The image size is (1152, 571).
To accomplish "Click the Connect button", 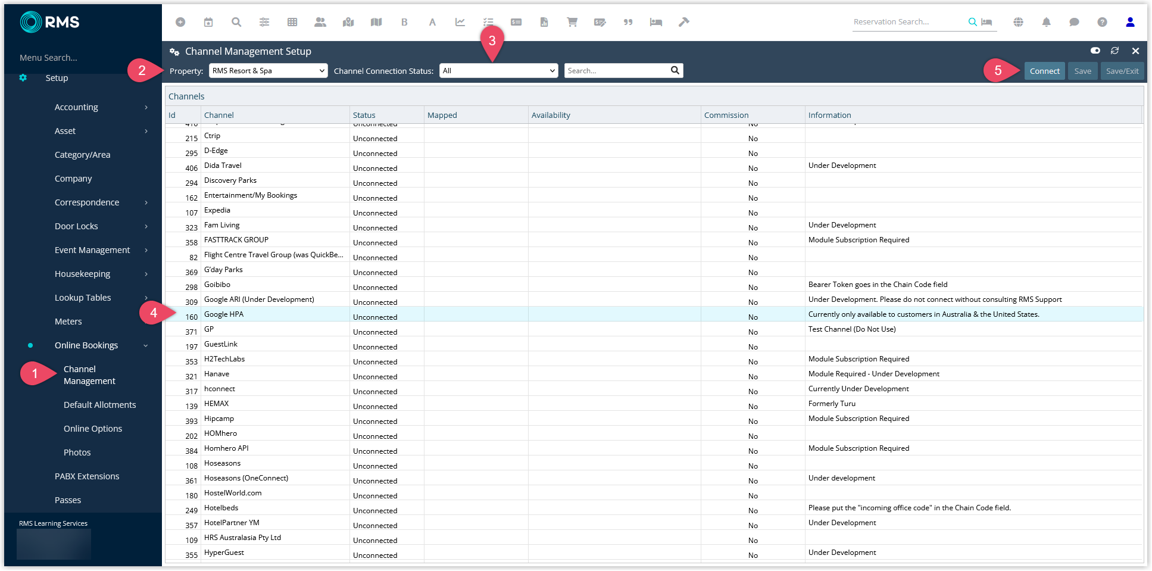I will tap(1045, 71).
